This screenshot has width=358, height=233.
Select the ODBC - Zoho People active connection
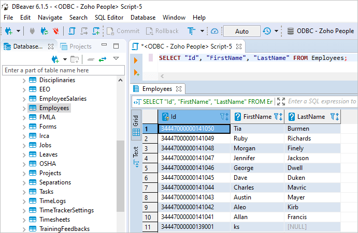coord(320,31)
